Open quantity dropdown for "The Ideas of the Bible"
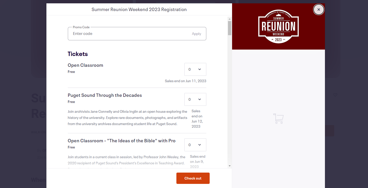Image resolution: width=368 pixels, height=188 pixels. (195, 145)
